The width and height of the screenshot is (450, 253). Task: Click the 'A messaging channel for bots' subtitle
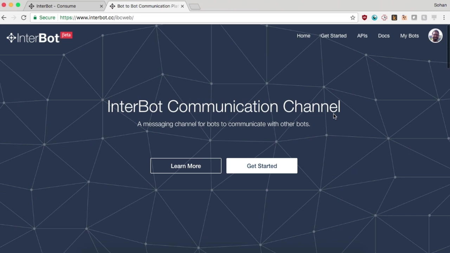click(224, 124)
